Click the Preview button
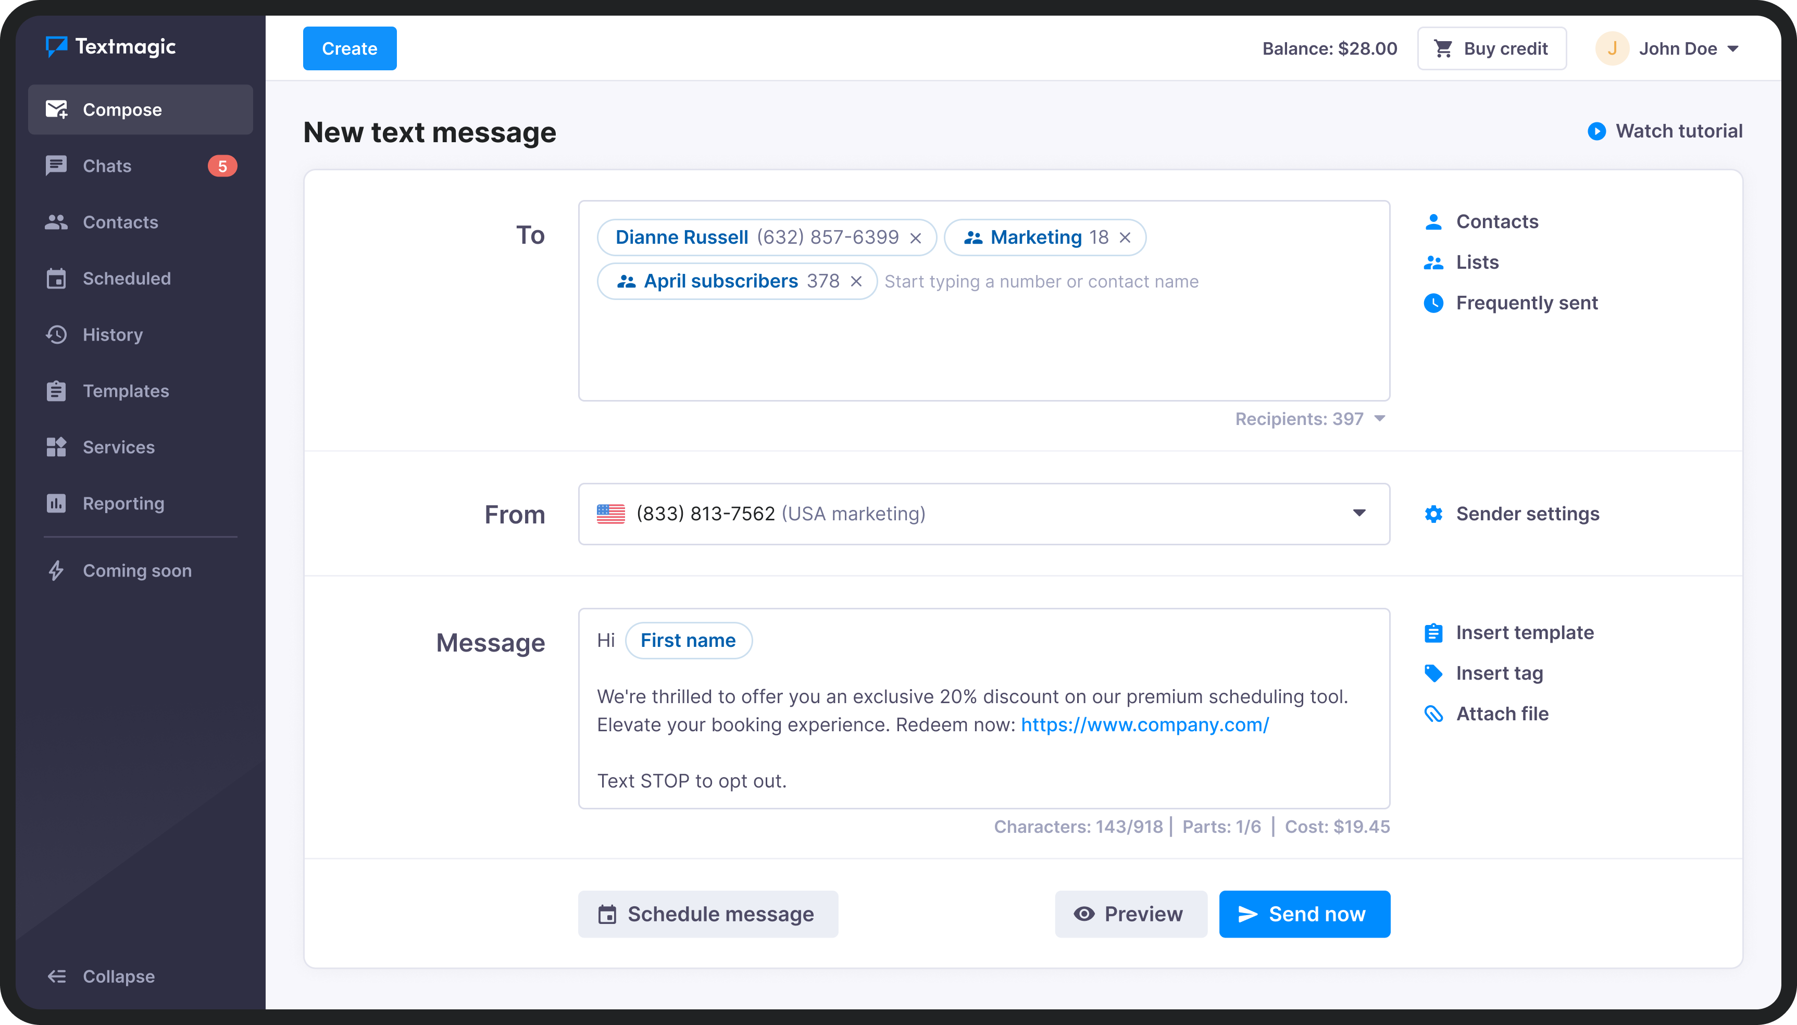The height and width of the screenshot is (1025, 1797). point(1131,914)
